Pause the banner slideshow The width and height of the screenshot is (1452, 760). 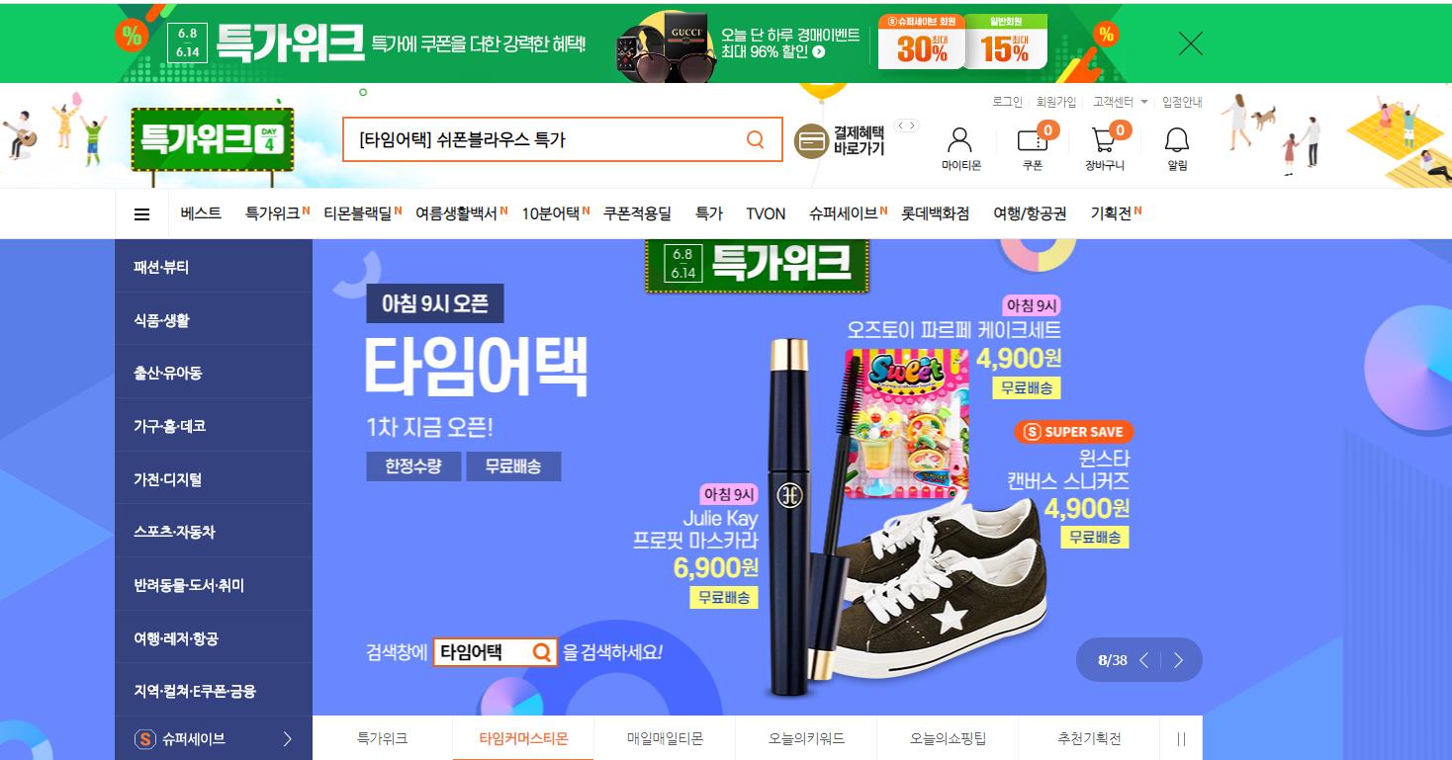1181,739
